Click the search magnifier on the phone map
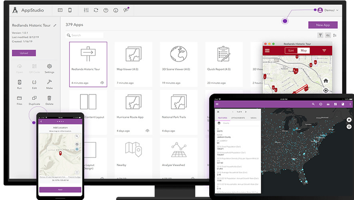Image resolution: width=354 pixels, height=200 pixels. 77,136
